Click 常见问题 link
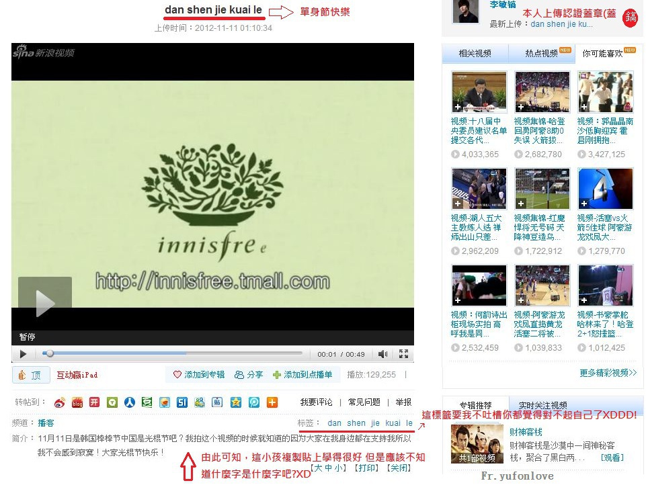Image resolution: width=646 pixels, height=485 pixels. coord(364,402)
